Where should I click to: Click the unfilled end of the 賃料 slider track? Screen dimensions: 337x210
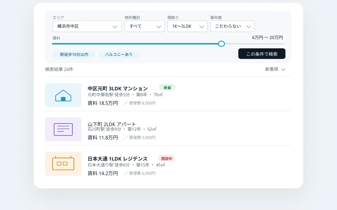255,44
